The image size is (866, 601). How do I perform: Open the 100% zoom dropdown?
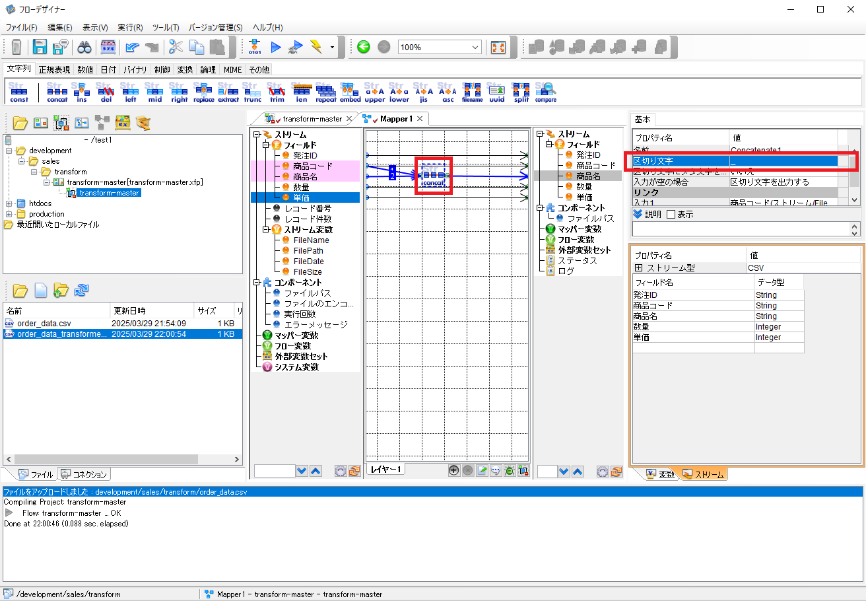(476, 48)
